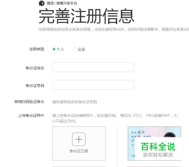Click the 企业 label text
Image resolution: width=189 pixels, height=167 pixels.
pyautogui.click(x=81, y=49)
